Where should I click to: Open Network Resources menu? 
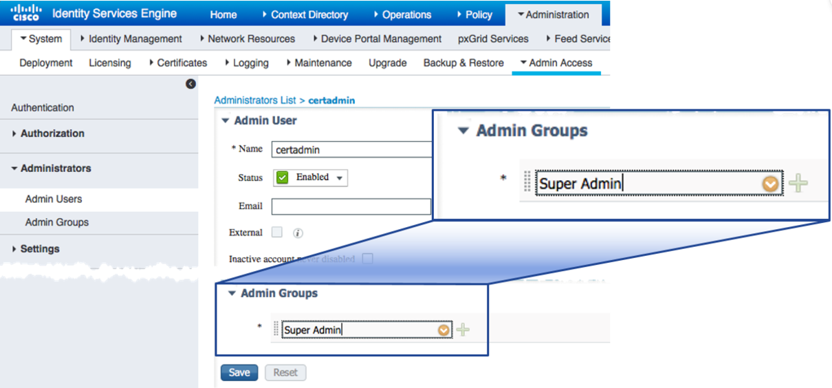point(247,39)
